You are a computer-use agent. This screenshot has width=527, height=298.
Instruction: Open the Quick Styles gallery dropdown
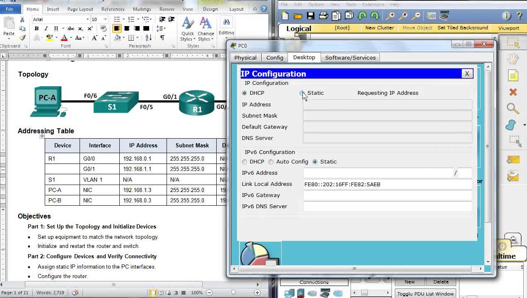(187, 29)
